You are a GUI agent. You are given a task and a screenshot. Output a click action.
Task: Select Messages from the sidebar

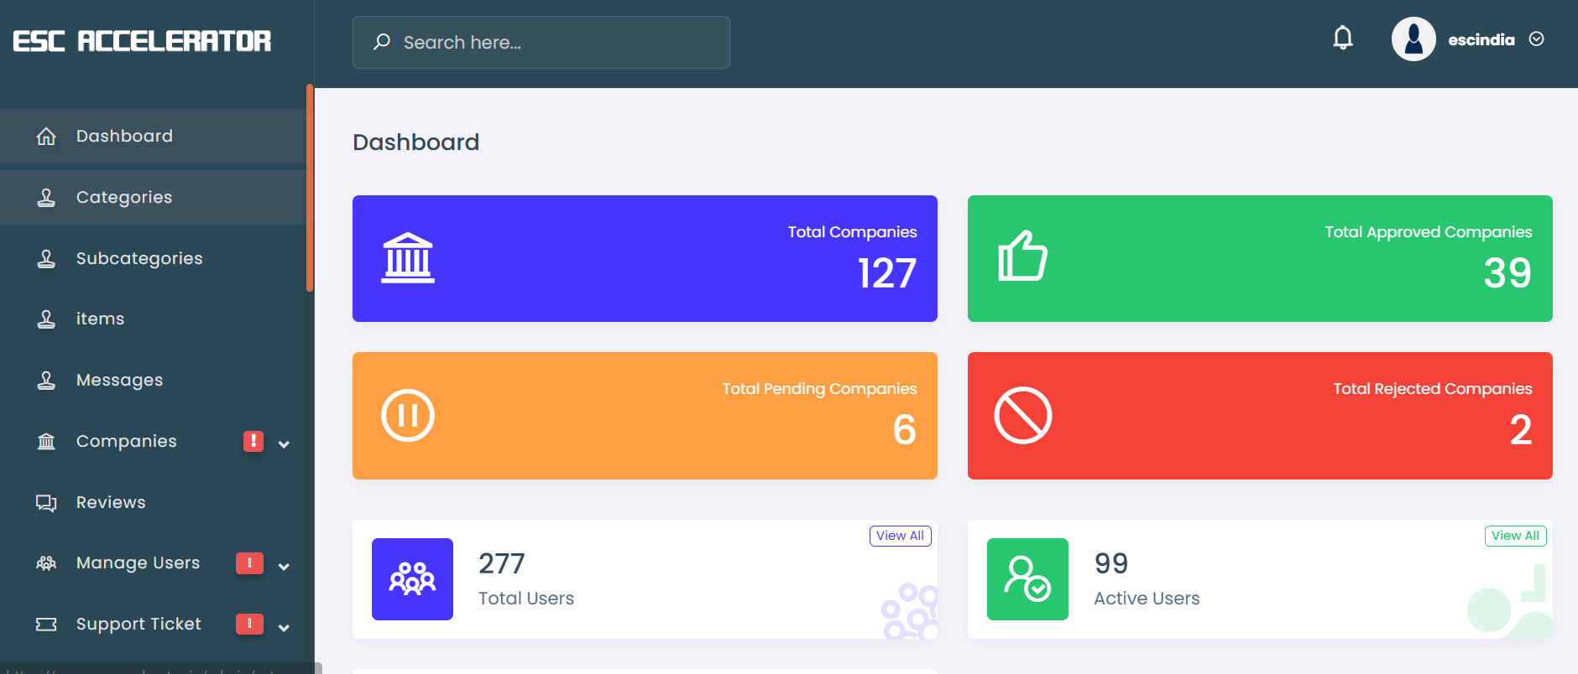pyautogui.click(x=119, y=380)
